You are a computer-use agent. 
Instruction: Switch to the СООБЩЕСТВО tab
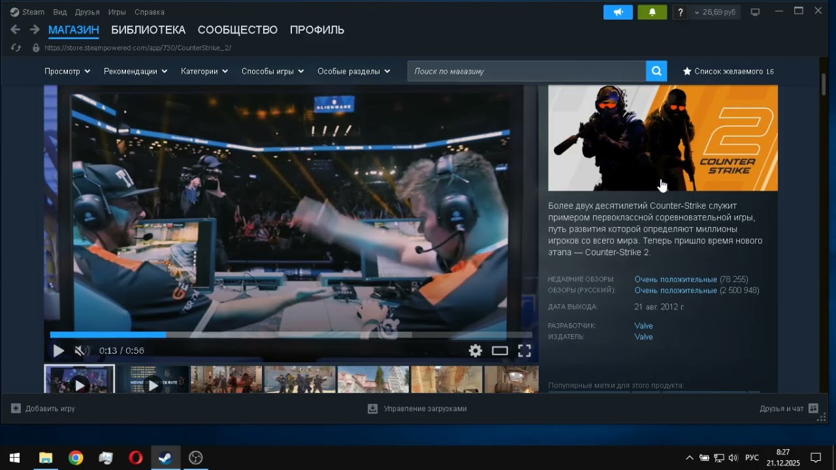(238, 29)
